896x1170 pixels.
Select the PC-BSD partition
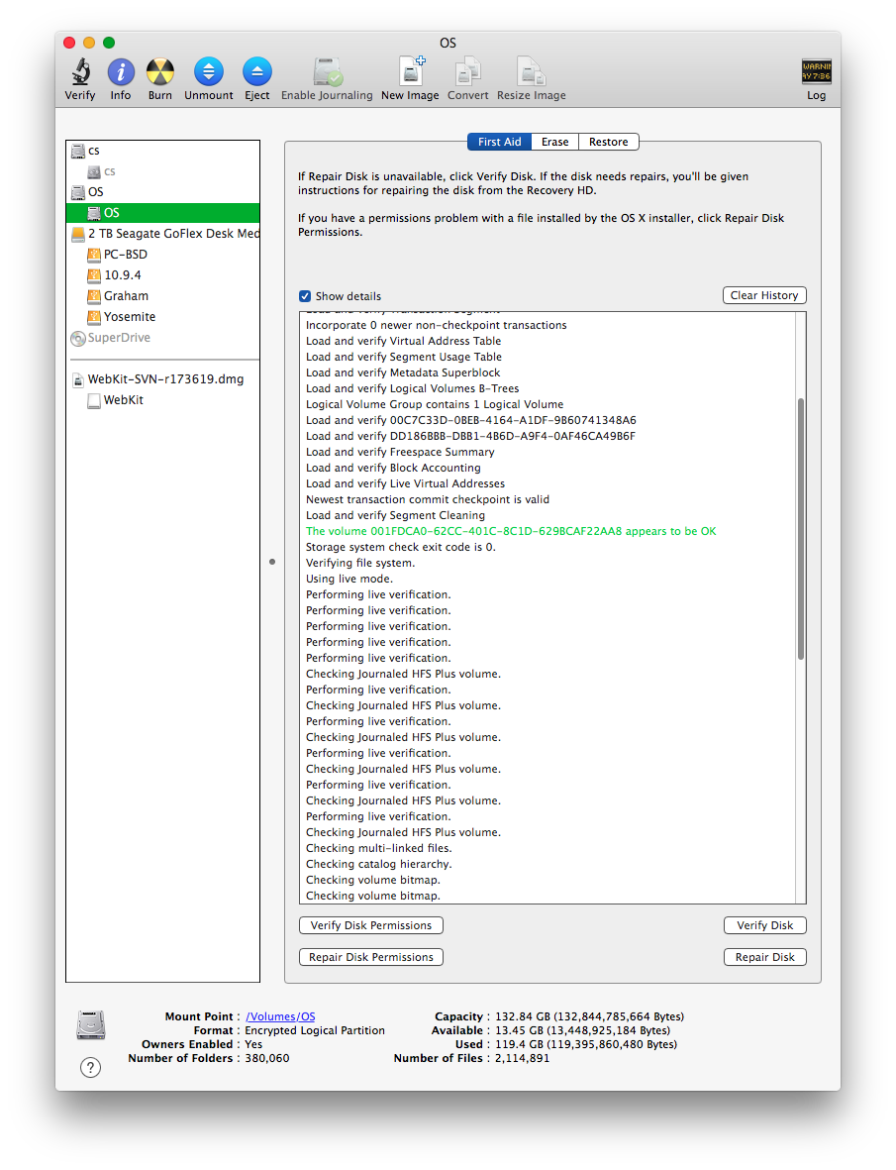click(x=162, y=255)
